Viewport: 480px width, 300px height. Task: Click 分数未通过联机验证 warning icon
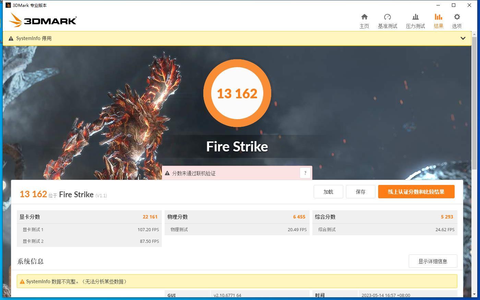(x=167, y=173)
